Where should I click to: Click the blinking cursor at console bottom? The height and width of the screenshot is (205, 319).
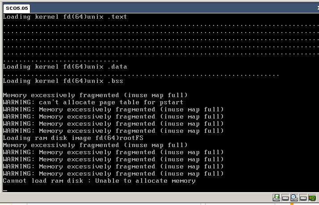(x=5, y=189)
